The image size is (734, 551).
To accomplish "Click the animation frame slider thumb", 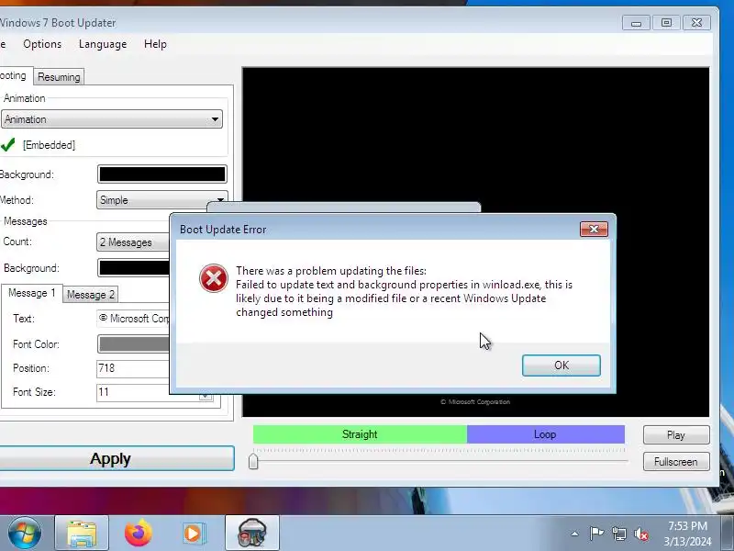I will coord(253,461).
